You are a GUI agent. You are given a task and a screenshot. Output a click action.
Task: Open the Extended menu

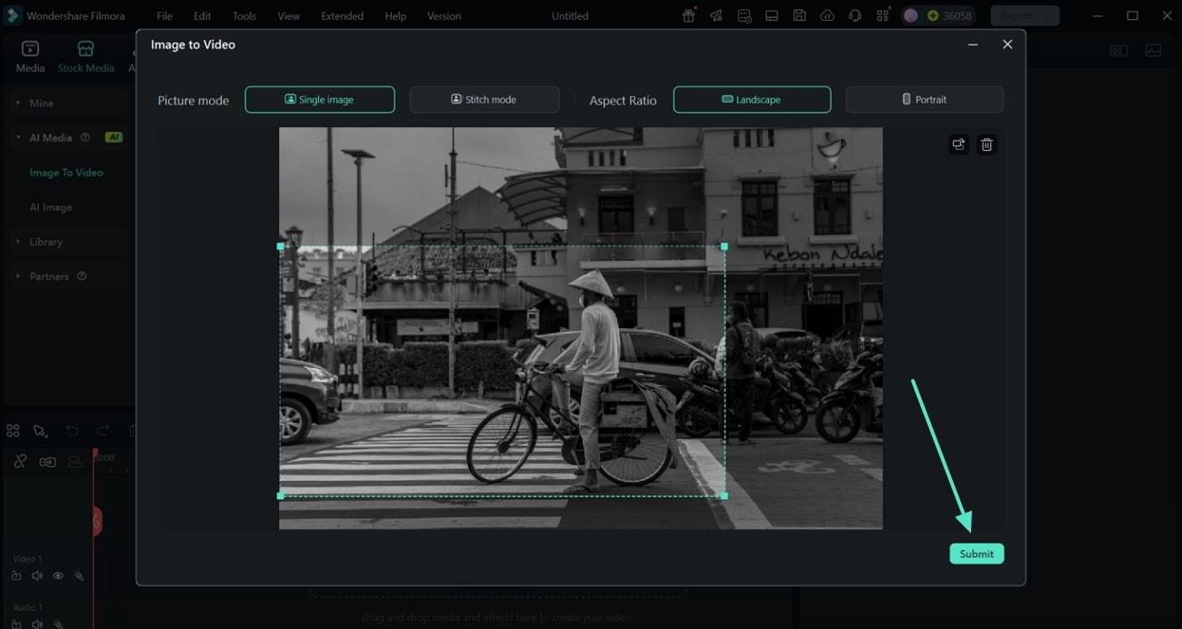point(342,16)
